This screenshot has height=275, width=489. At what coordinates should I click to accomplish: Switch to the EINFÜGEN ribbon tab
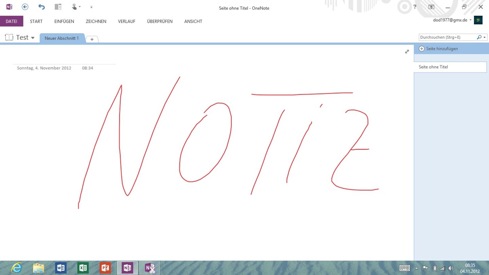pos(64,21)
